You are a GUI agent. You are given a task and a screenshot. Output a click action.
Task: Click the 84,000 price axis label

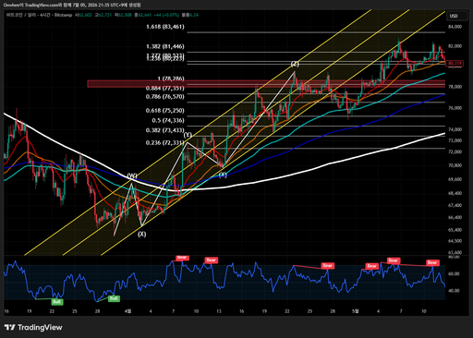[x=455, y=27]
